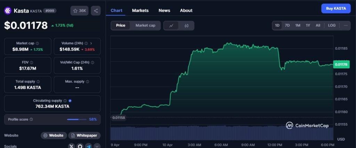Click the 58% profile score value
The width and height of the screenshot is (356, 148).
pyautogui.click(x=93, y=120)
